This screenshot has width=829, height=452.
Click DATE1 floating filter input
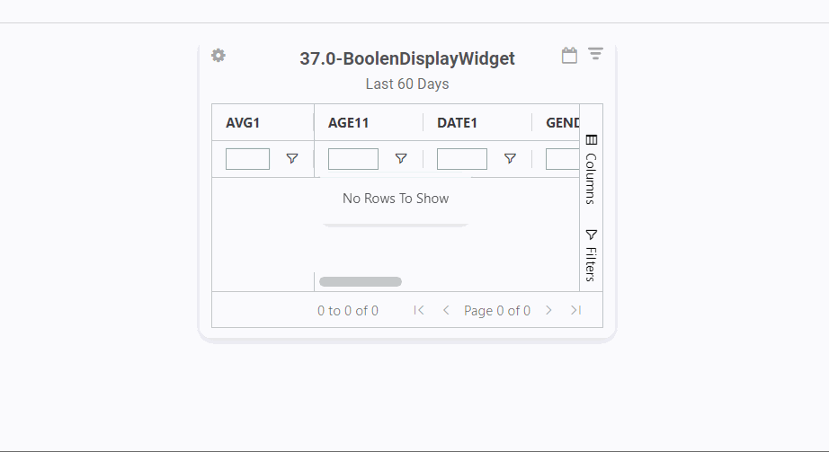(x=462, y=159)
